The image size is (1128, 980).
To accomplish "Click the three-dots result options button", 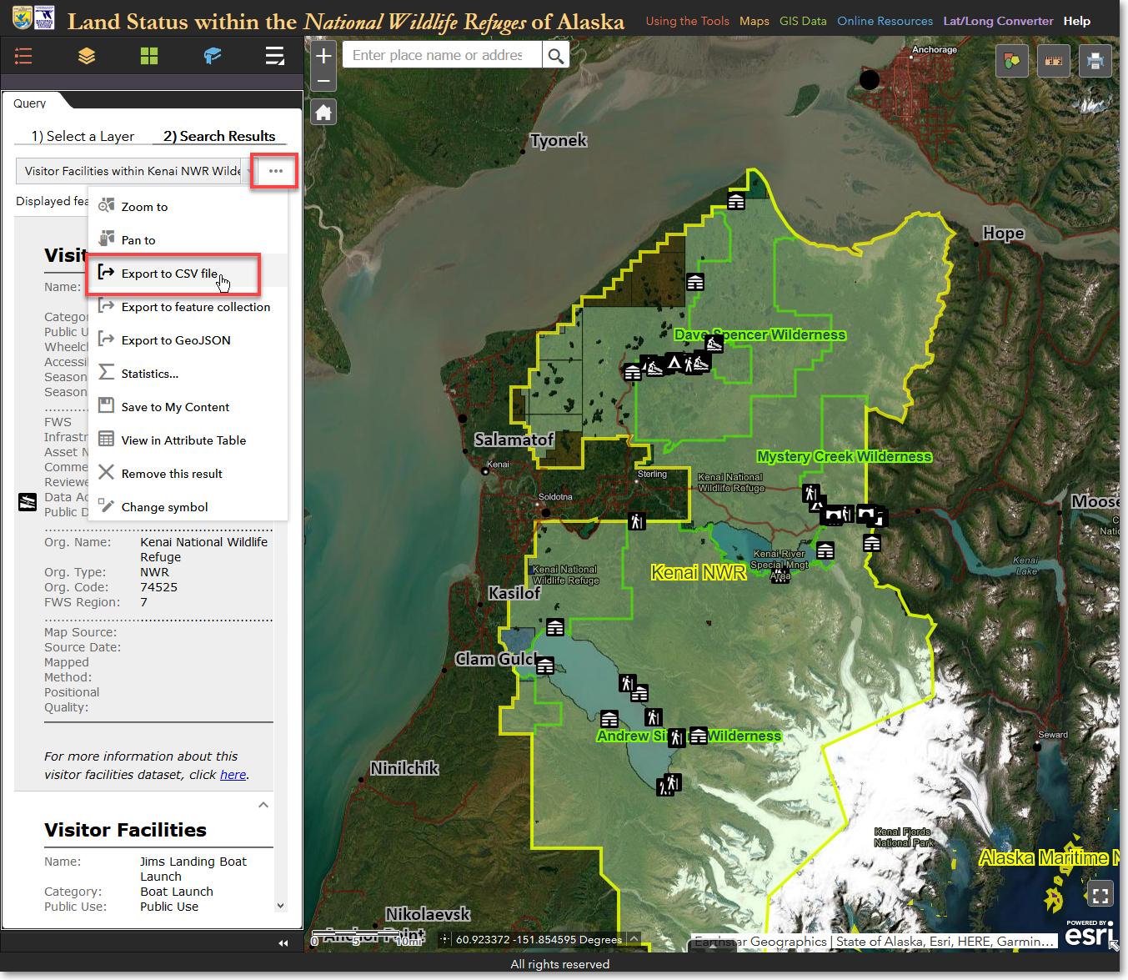I will point(276,171).
